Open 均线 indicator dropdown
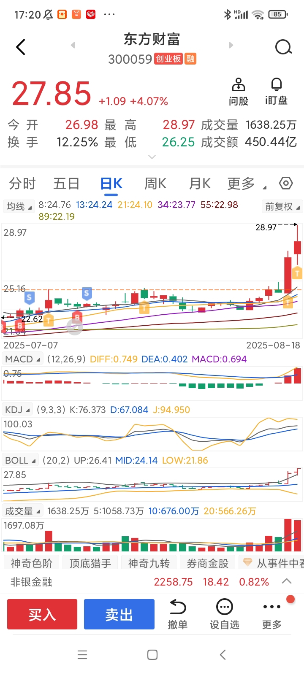Viewport: 304px width, 675px height. (19, 206)
